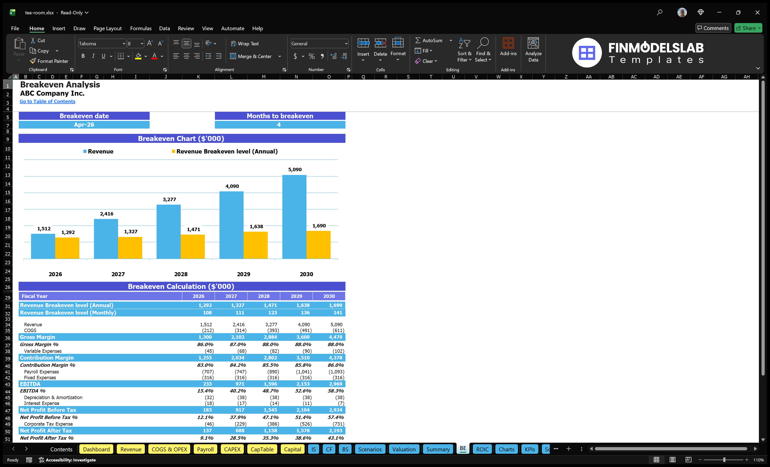This screenshot has height=467, width=770.
Task: Click the Go to Table of Contents link
Action: [47, 102]
